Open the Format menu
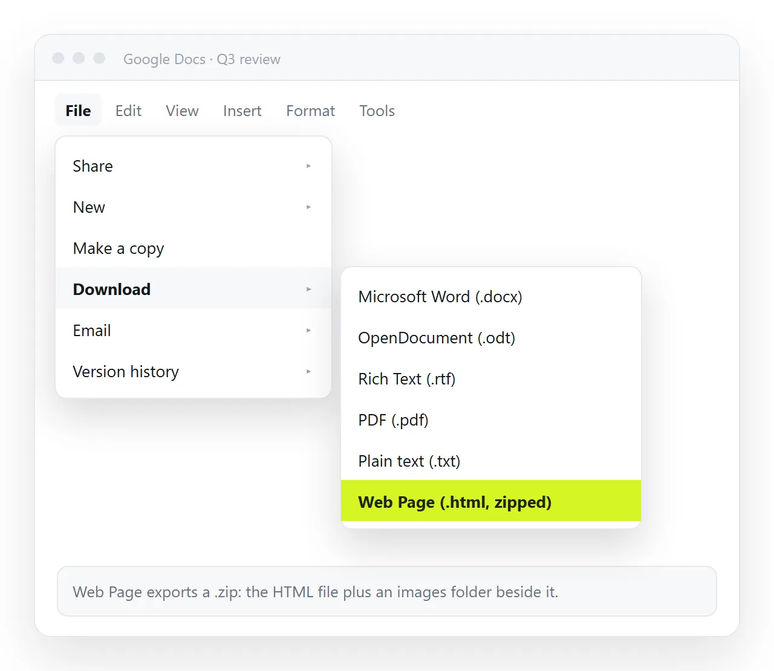The width and height of the screenshot is (774, 671). tap(310, 111)
